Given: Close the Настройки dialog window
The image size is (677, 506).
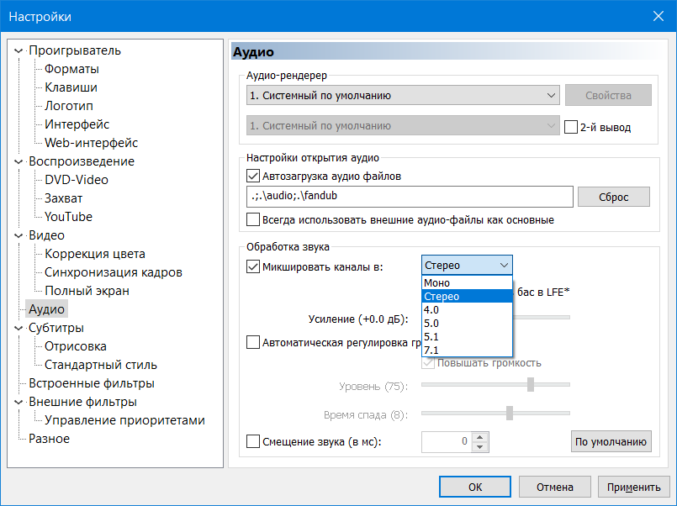Looking at the screenshot, I should [x=658, y=16].
